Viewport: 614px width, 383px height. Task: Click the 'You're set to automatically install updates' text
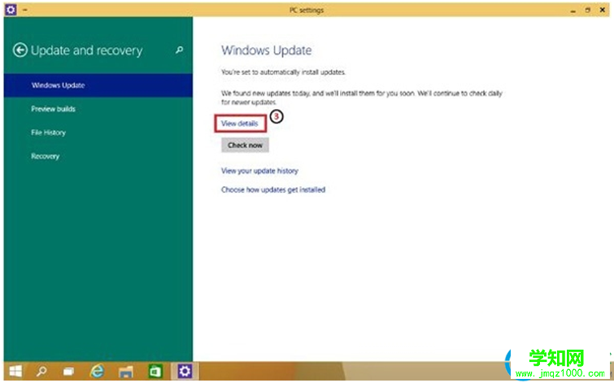[x=283, y=72]
